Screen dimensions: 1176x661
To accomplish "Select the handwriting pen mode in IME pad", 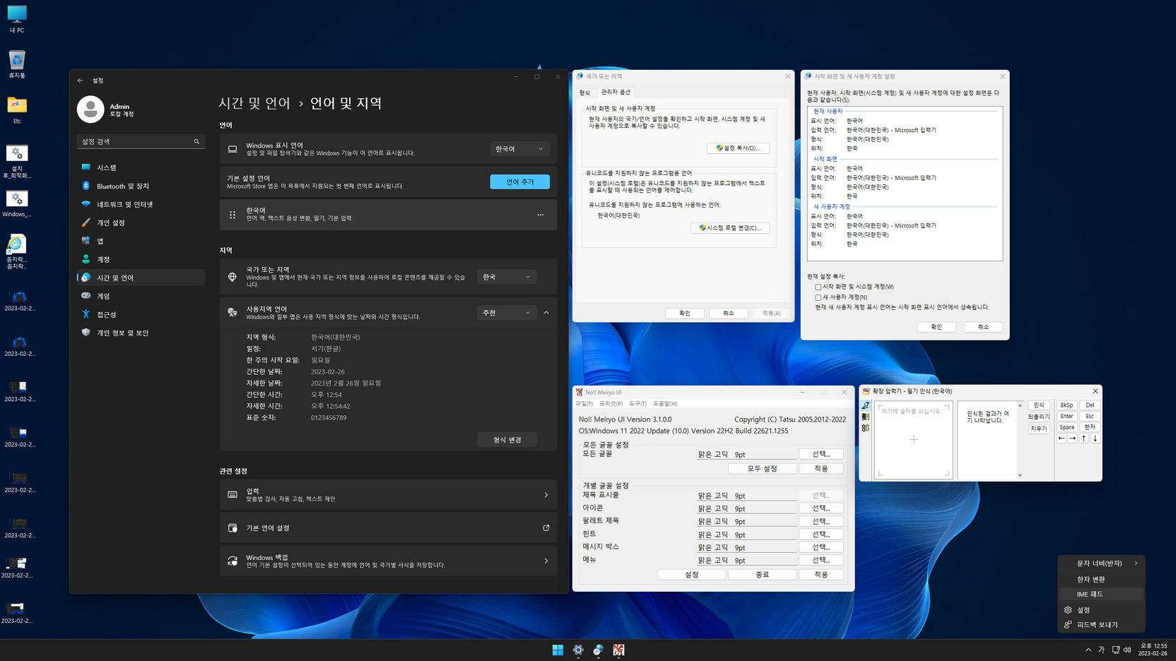I will click(866, 406).
